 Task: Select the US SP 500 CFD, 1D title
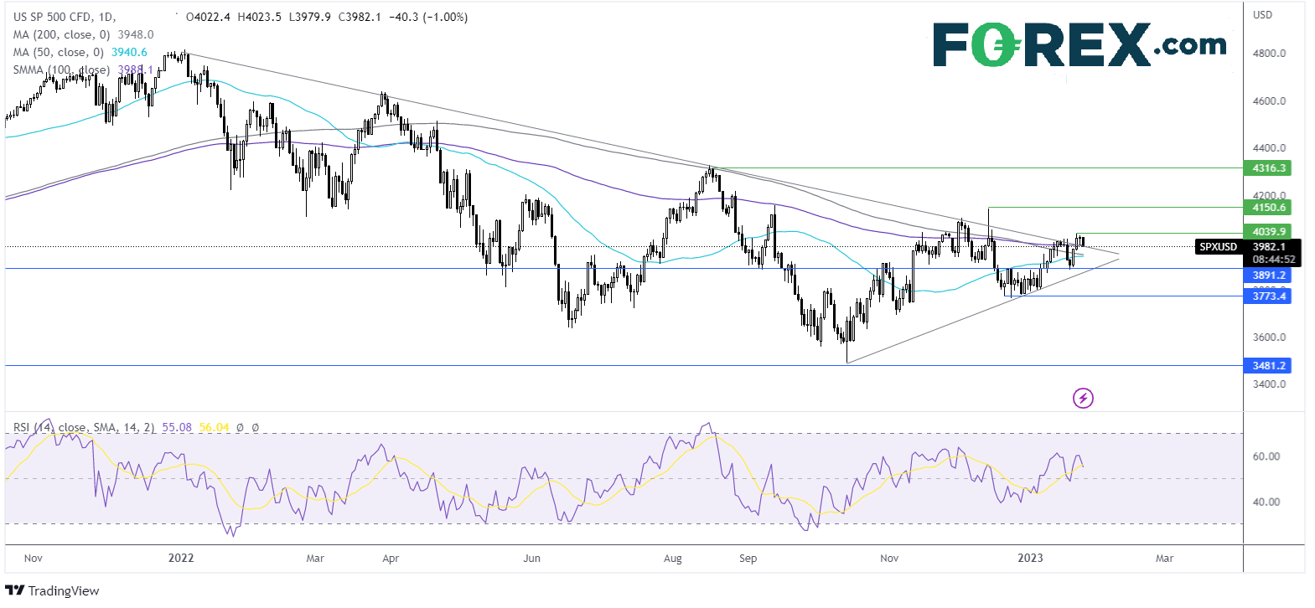tap(65, 17)
